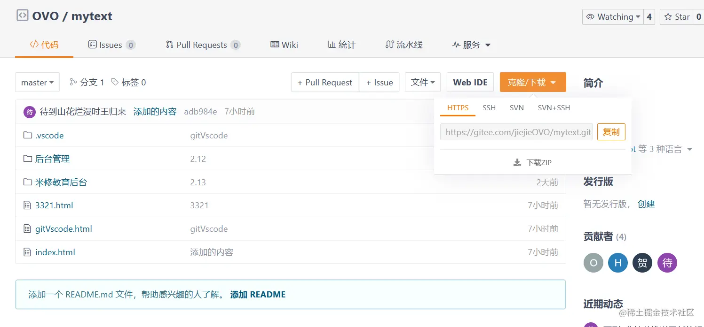Click commit hash adb984e
Viewport: 704px width, 327px height.
pyautogui.click(x=200, y=112)
